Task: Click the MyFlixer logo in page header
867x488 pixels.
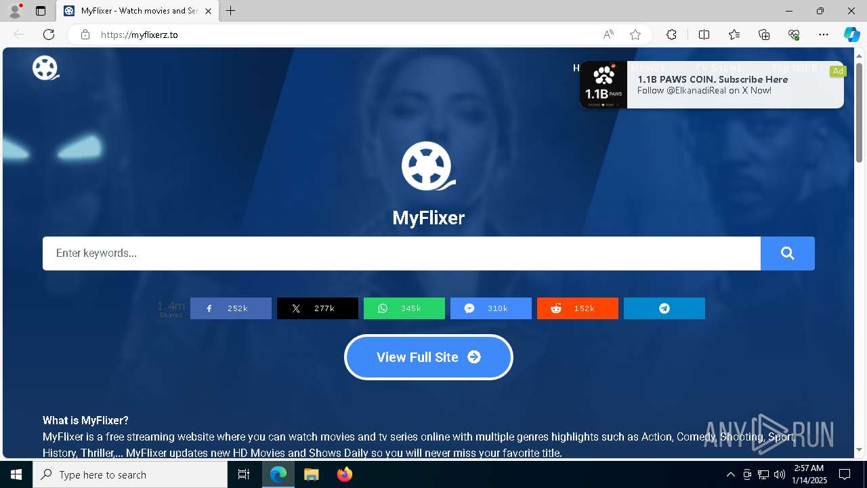Action: click(x=45, y=68)
